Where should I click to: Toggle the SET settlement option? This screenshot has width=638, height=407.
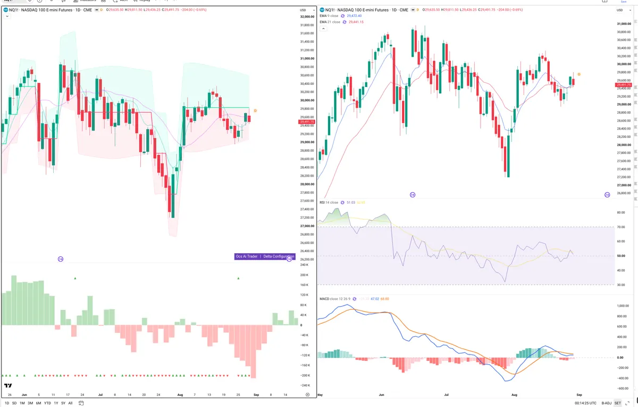(x=618, y=403)
